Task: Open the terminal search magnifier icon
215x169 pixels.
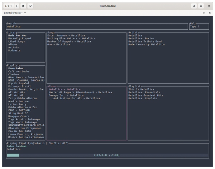Action: pyautogui.click(x=194, y=6)
